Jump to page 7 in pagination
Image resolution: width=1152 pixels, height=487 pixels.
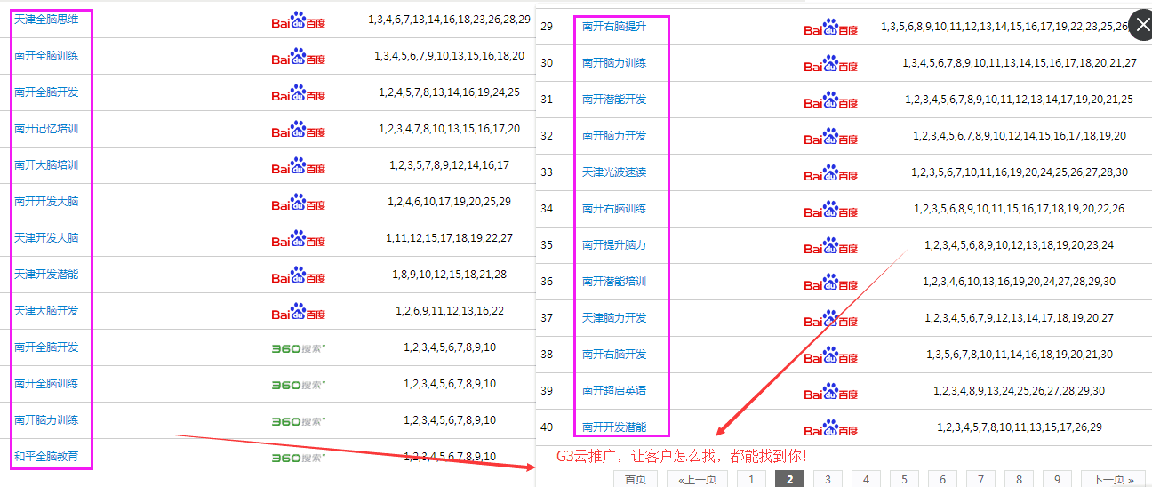[980, 479]
